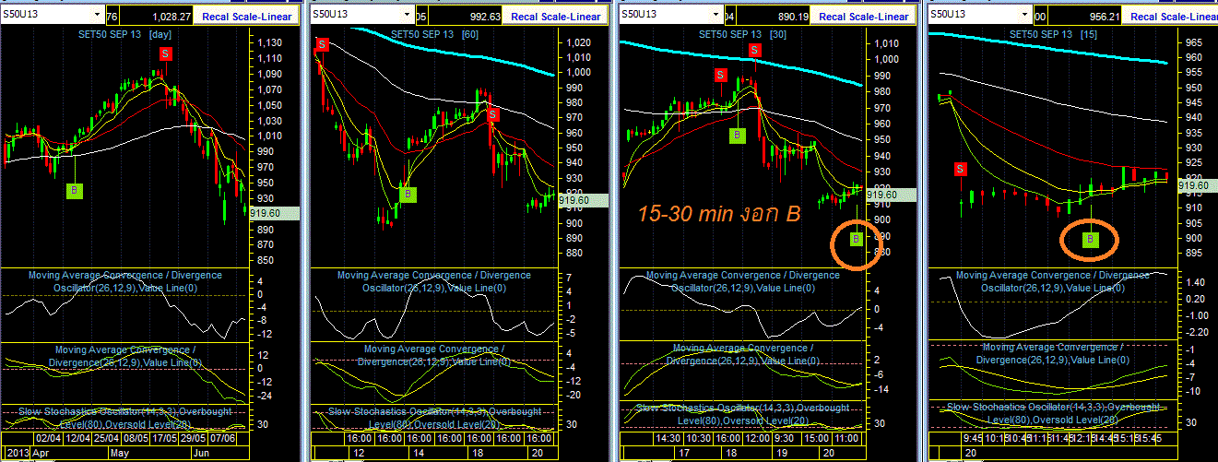The height and width of the screenshot is (462, 1218).
Task: Click the 965 price axis label in 15-minute chart
Action: pos(1195,42)
